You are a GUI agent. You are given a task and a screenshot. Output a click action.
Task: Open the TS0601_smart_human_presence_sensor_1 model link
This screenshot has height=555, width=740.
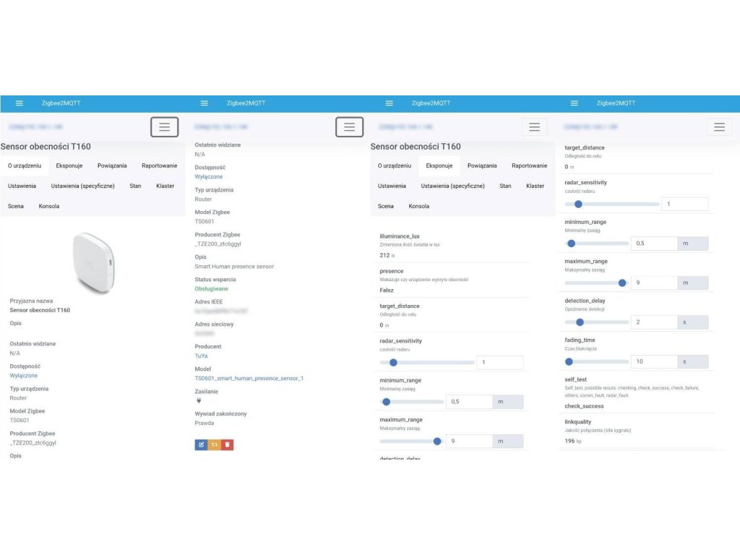[249, 378]
